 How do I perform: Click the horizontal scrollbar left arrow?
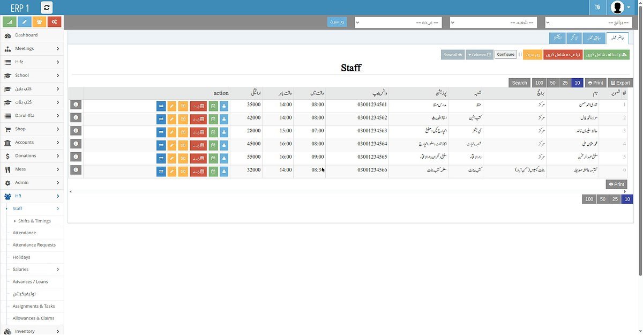pos(71,191)
